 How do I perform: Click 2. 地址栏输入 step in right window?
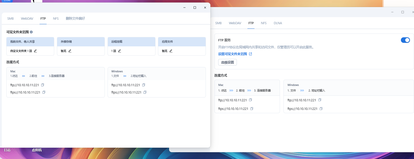[317, 90]
